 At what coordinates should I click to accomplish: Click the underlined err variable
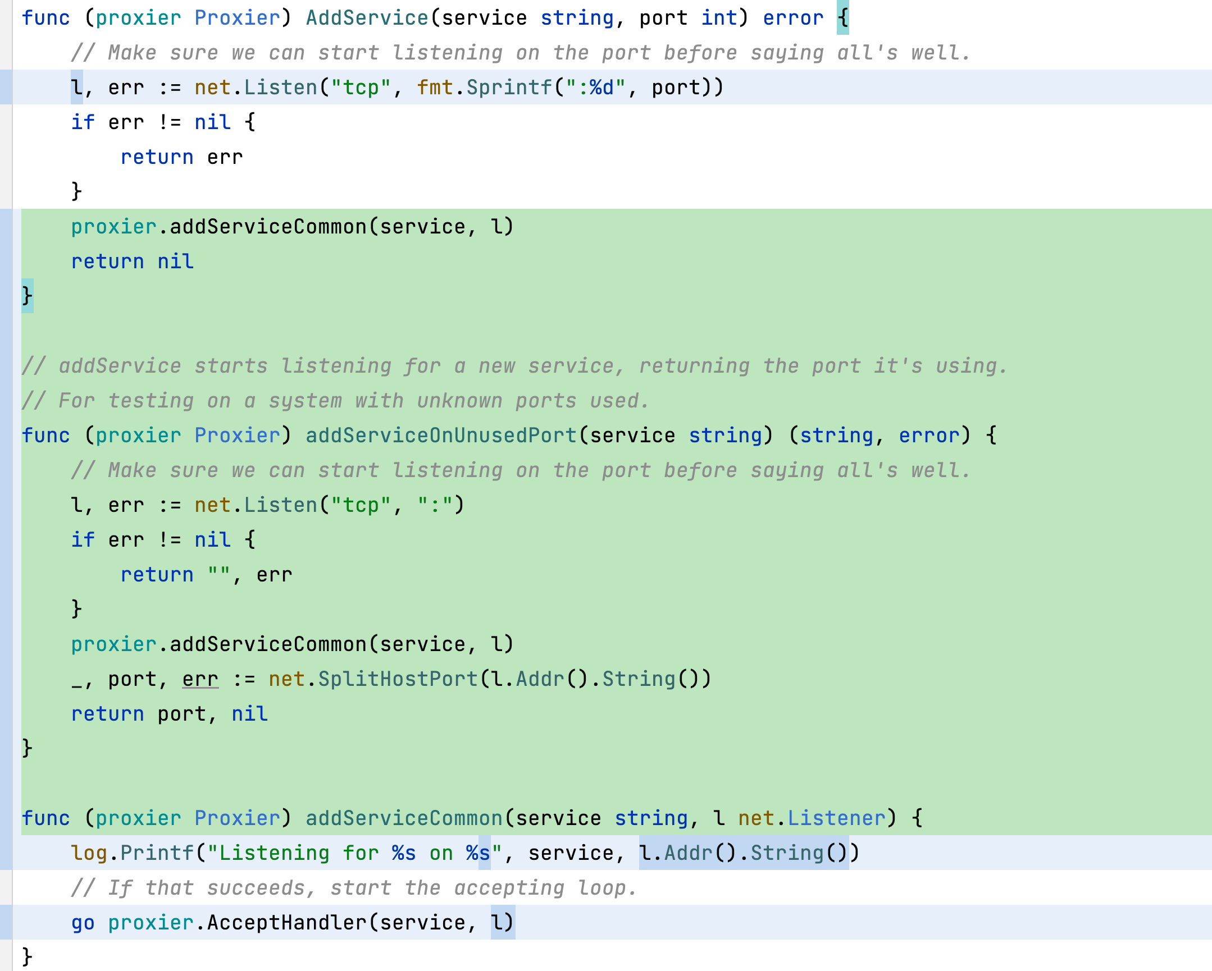tap(200, 679)
